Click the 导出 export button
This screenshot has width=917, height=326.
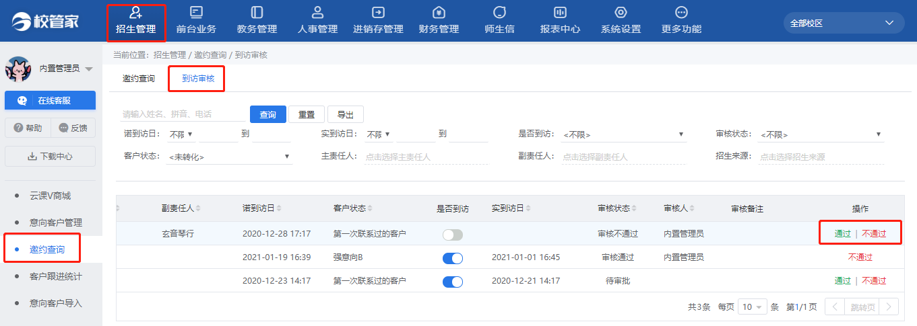pos(346,114)
